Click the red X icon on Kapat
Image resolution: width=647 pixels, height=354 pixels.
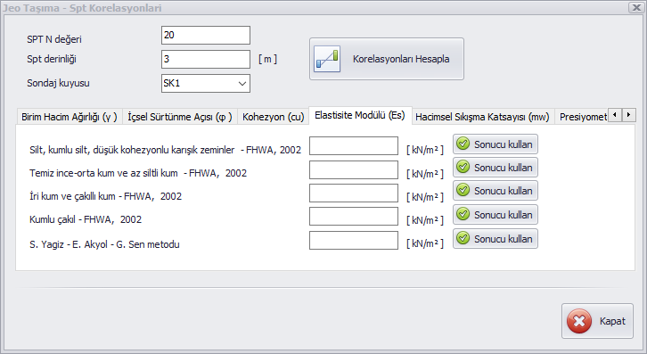579,321
